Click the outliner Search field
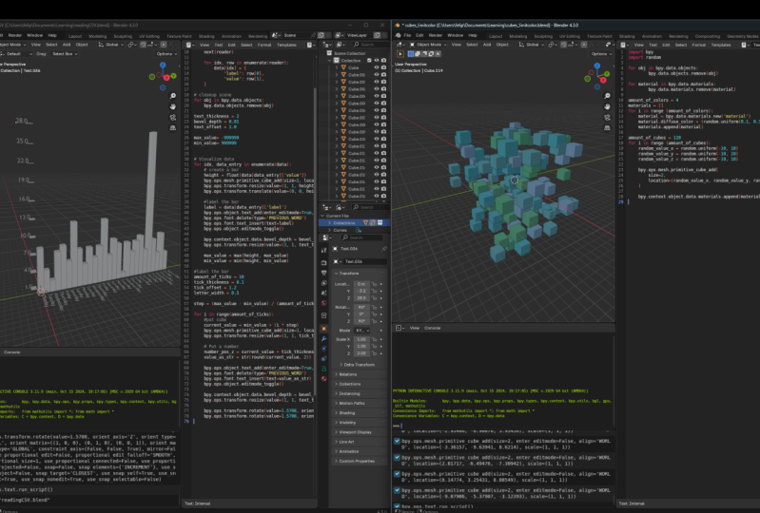760x513 pixels. [370, 45]
